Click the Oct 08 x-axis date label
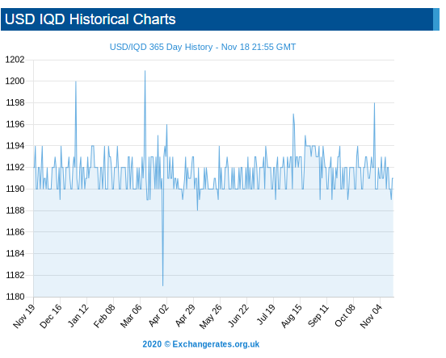Image resolution: width=446 pixels, height=358 pixels. [345, 315]
